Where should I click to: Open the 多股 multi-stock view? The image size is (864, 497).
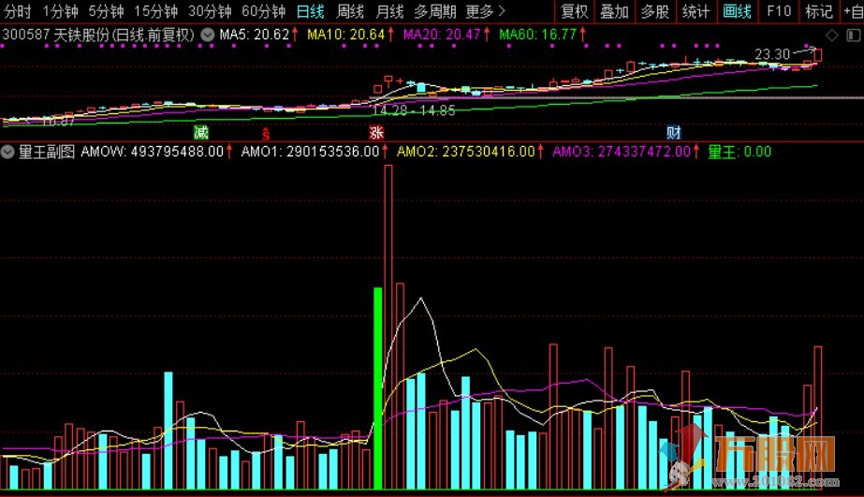(x=655, y=11)
